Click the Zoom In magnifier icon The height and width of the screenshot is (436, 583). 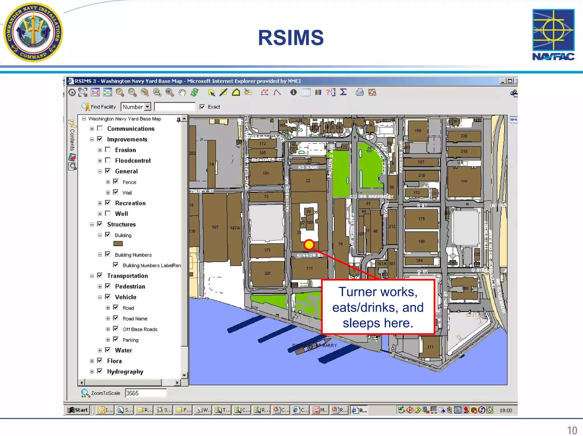[120, 92]
